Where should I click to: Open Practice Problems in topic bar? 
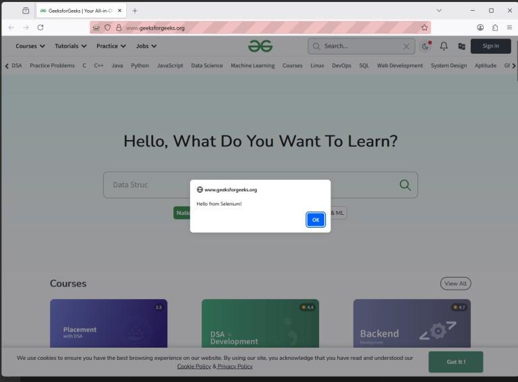[x=52, y=65]
